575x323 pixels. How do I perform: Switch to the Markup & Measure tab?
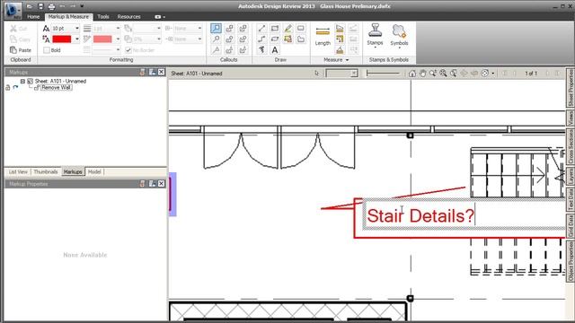pos(68,17)
